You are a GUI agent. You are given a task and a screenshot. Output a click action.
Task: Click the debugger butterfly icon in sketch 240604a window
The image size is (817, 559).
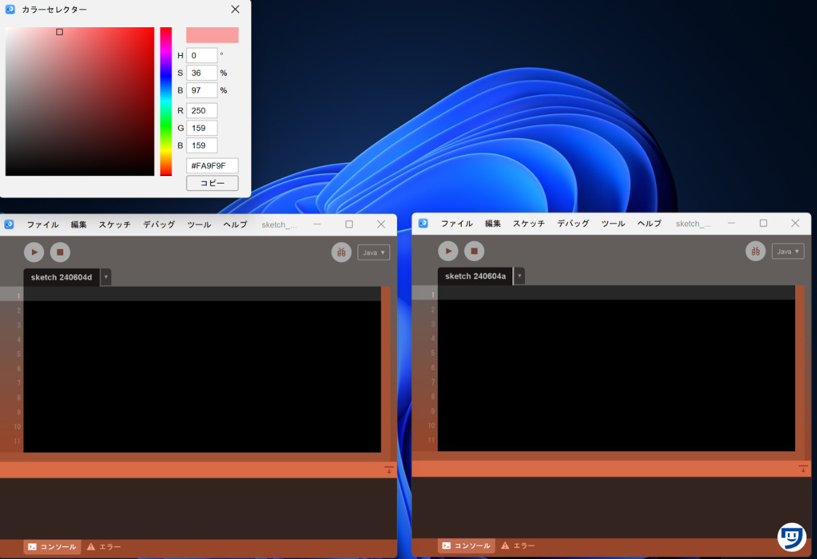(x=755, y=251)
